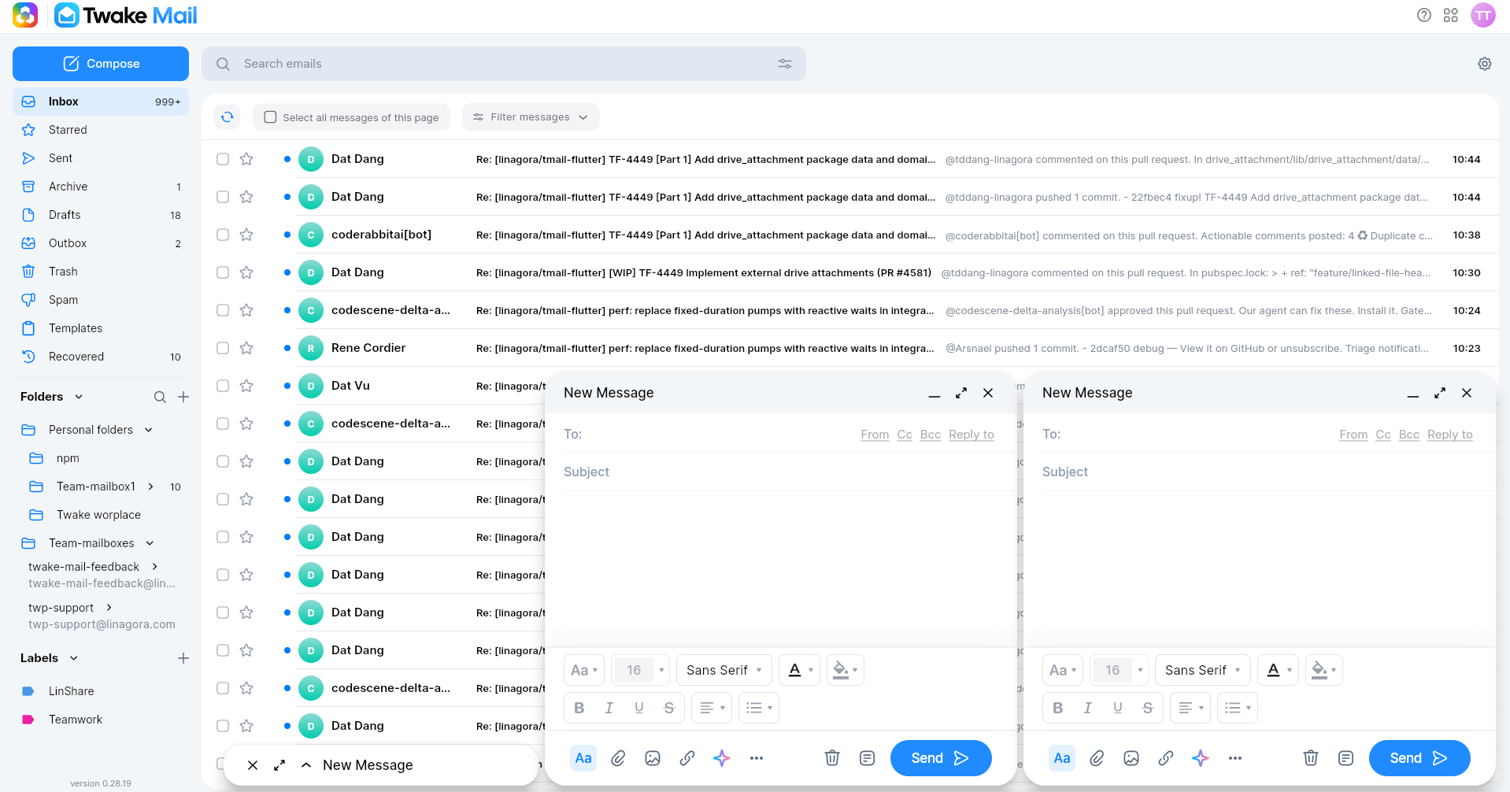The height and width of the screenshot is (792, 1510).
Task: Expand twp-support mailbox arrow
Action: coord(109,608)
